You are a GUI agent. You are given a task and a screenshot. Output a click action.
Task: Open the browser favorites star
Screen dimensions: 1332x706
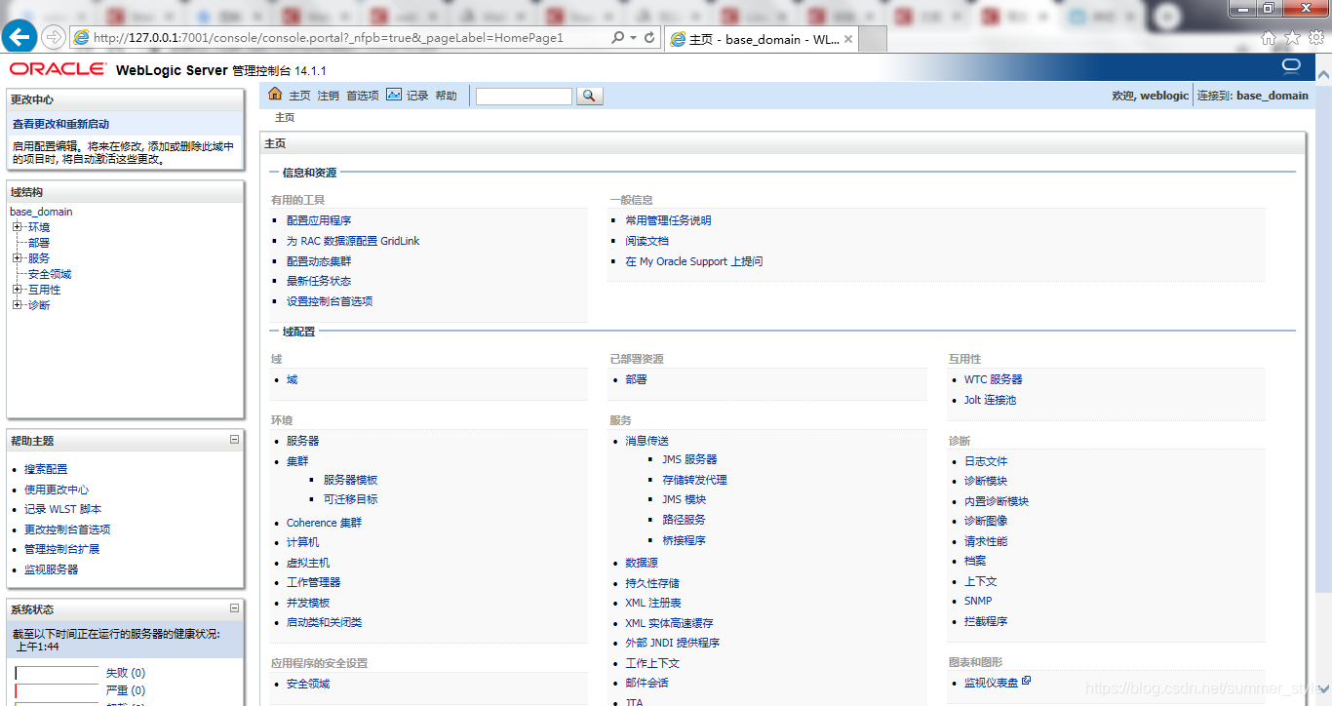pyautogui.click(x=1292, y=37)
